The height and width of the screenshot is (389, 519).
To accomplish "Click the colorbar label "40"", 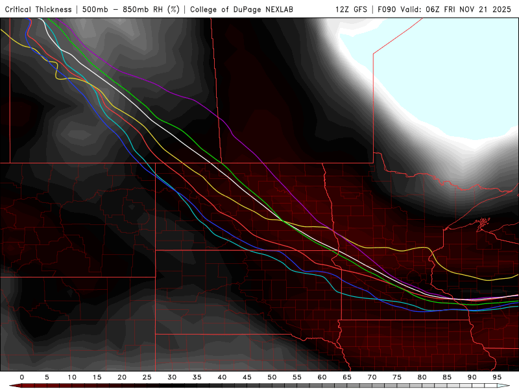I will coord(222,377).
